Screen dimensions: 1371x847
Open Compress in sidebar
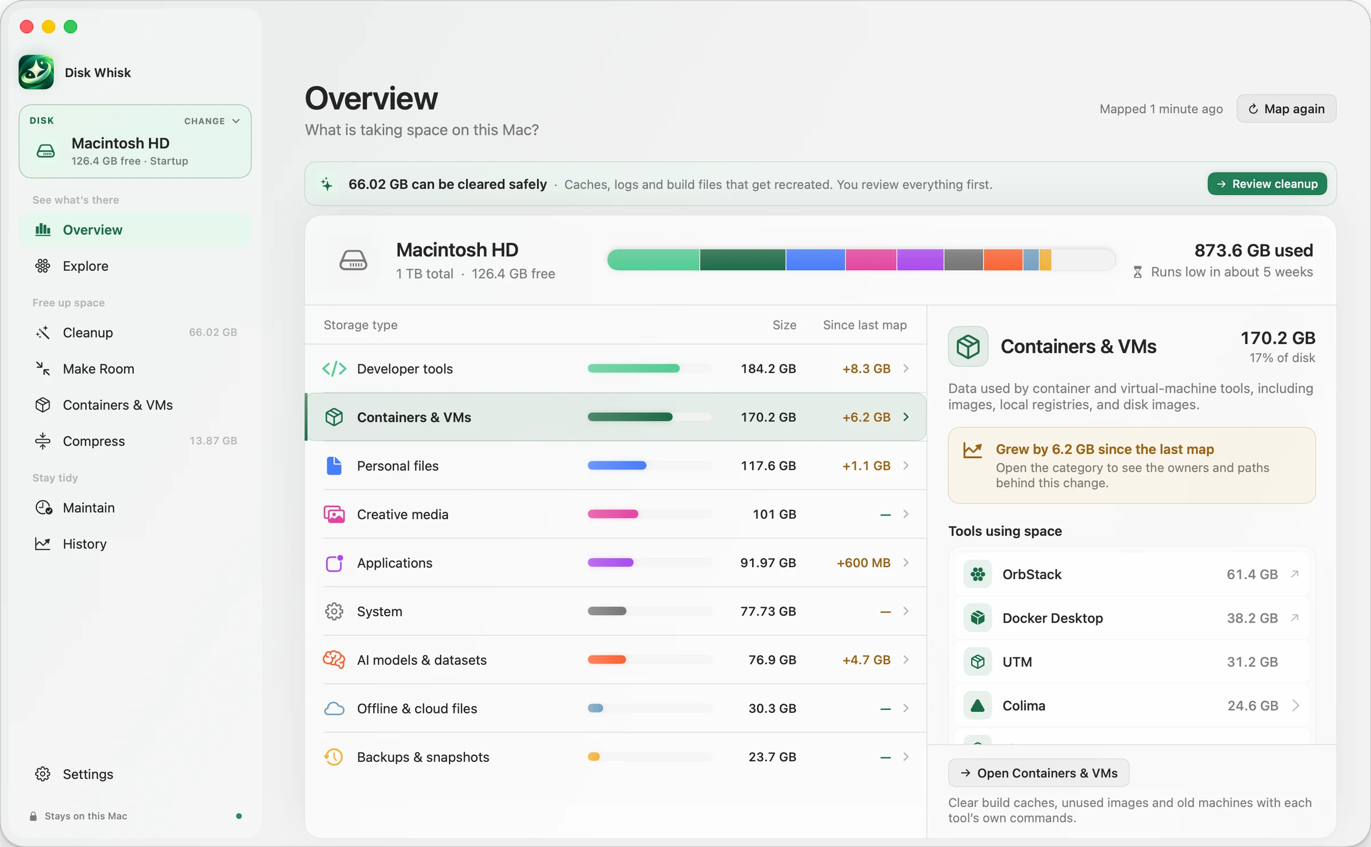click(x=135, y=441)
